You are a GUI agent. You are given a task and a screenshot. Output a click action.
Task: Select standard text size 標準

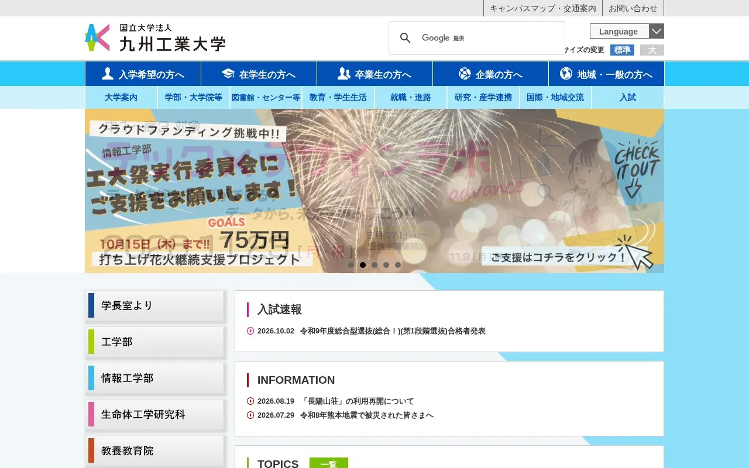click(x=622, y=50)
